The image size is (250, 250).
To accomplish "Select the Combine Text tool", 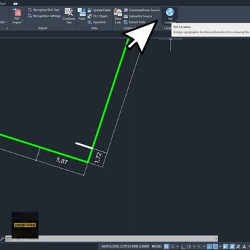I will (x=69, y=16).
